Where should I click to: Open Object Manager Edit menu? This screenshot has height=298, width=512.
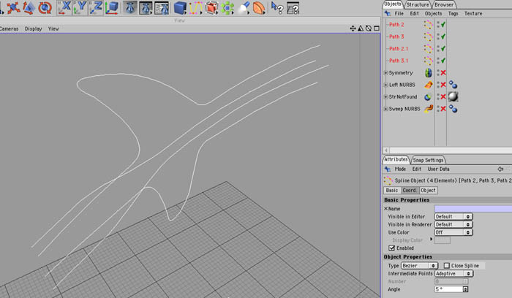[x=415, y=13]
